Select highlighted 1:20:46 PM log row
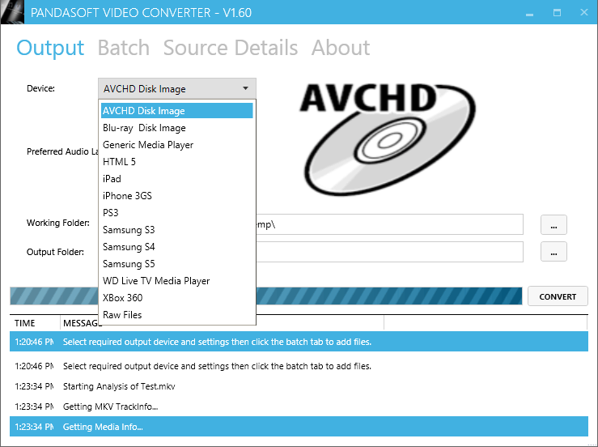Image resolution: width=598 pixels, height=447 pixels. click(x=299, y=342)
